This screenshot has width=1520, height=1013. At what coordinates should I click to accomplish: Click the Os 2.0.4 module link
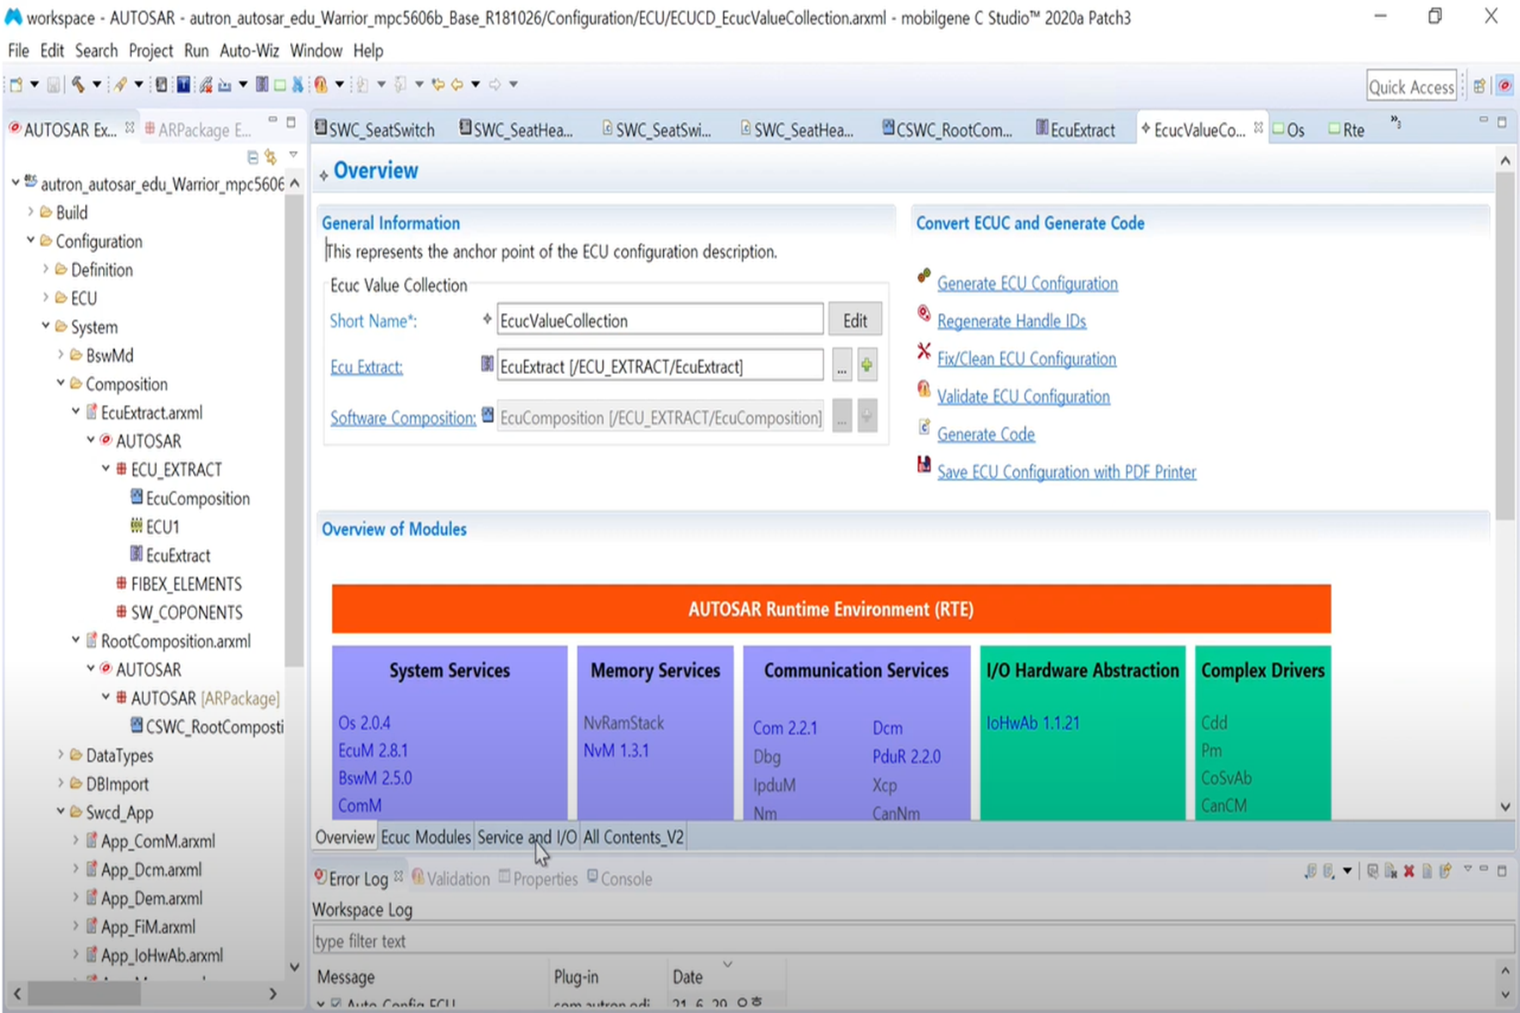(x=364, y=722)
